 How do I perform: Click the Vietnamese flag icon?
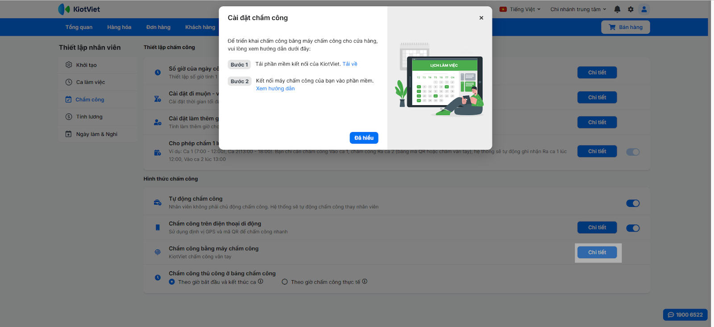pos(503,9)
